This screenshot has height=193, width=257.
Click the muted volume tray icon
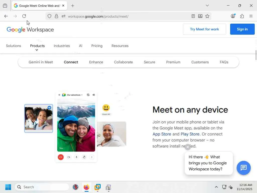coord(231,187)
